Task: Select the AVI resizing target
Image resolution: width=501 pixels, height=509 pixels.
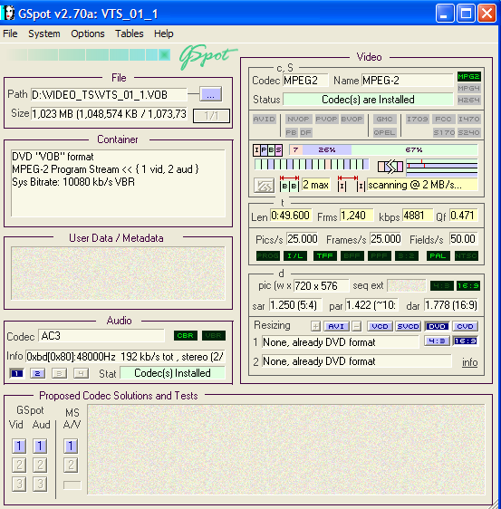Action: (x=336, y=326)
